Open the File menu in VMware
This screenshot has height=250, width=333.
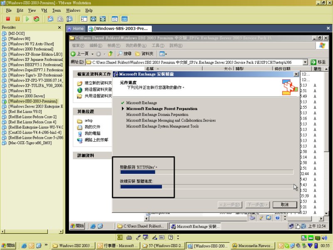[9, 10]
